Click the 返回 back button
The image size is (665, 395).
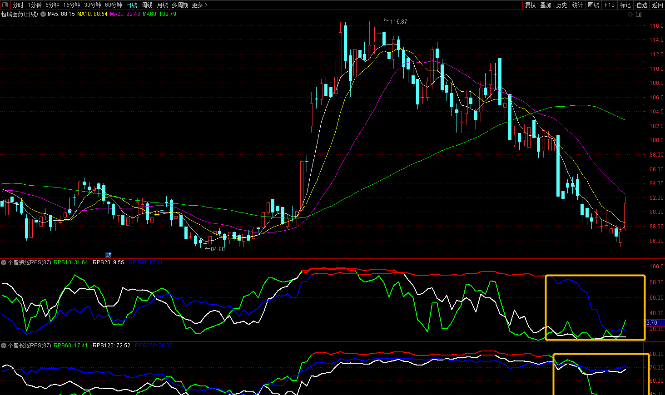[657, 5]
